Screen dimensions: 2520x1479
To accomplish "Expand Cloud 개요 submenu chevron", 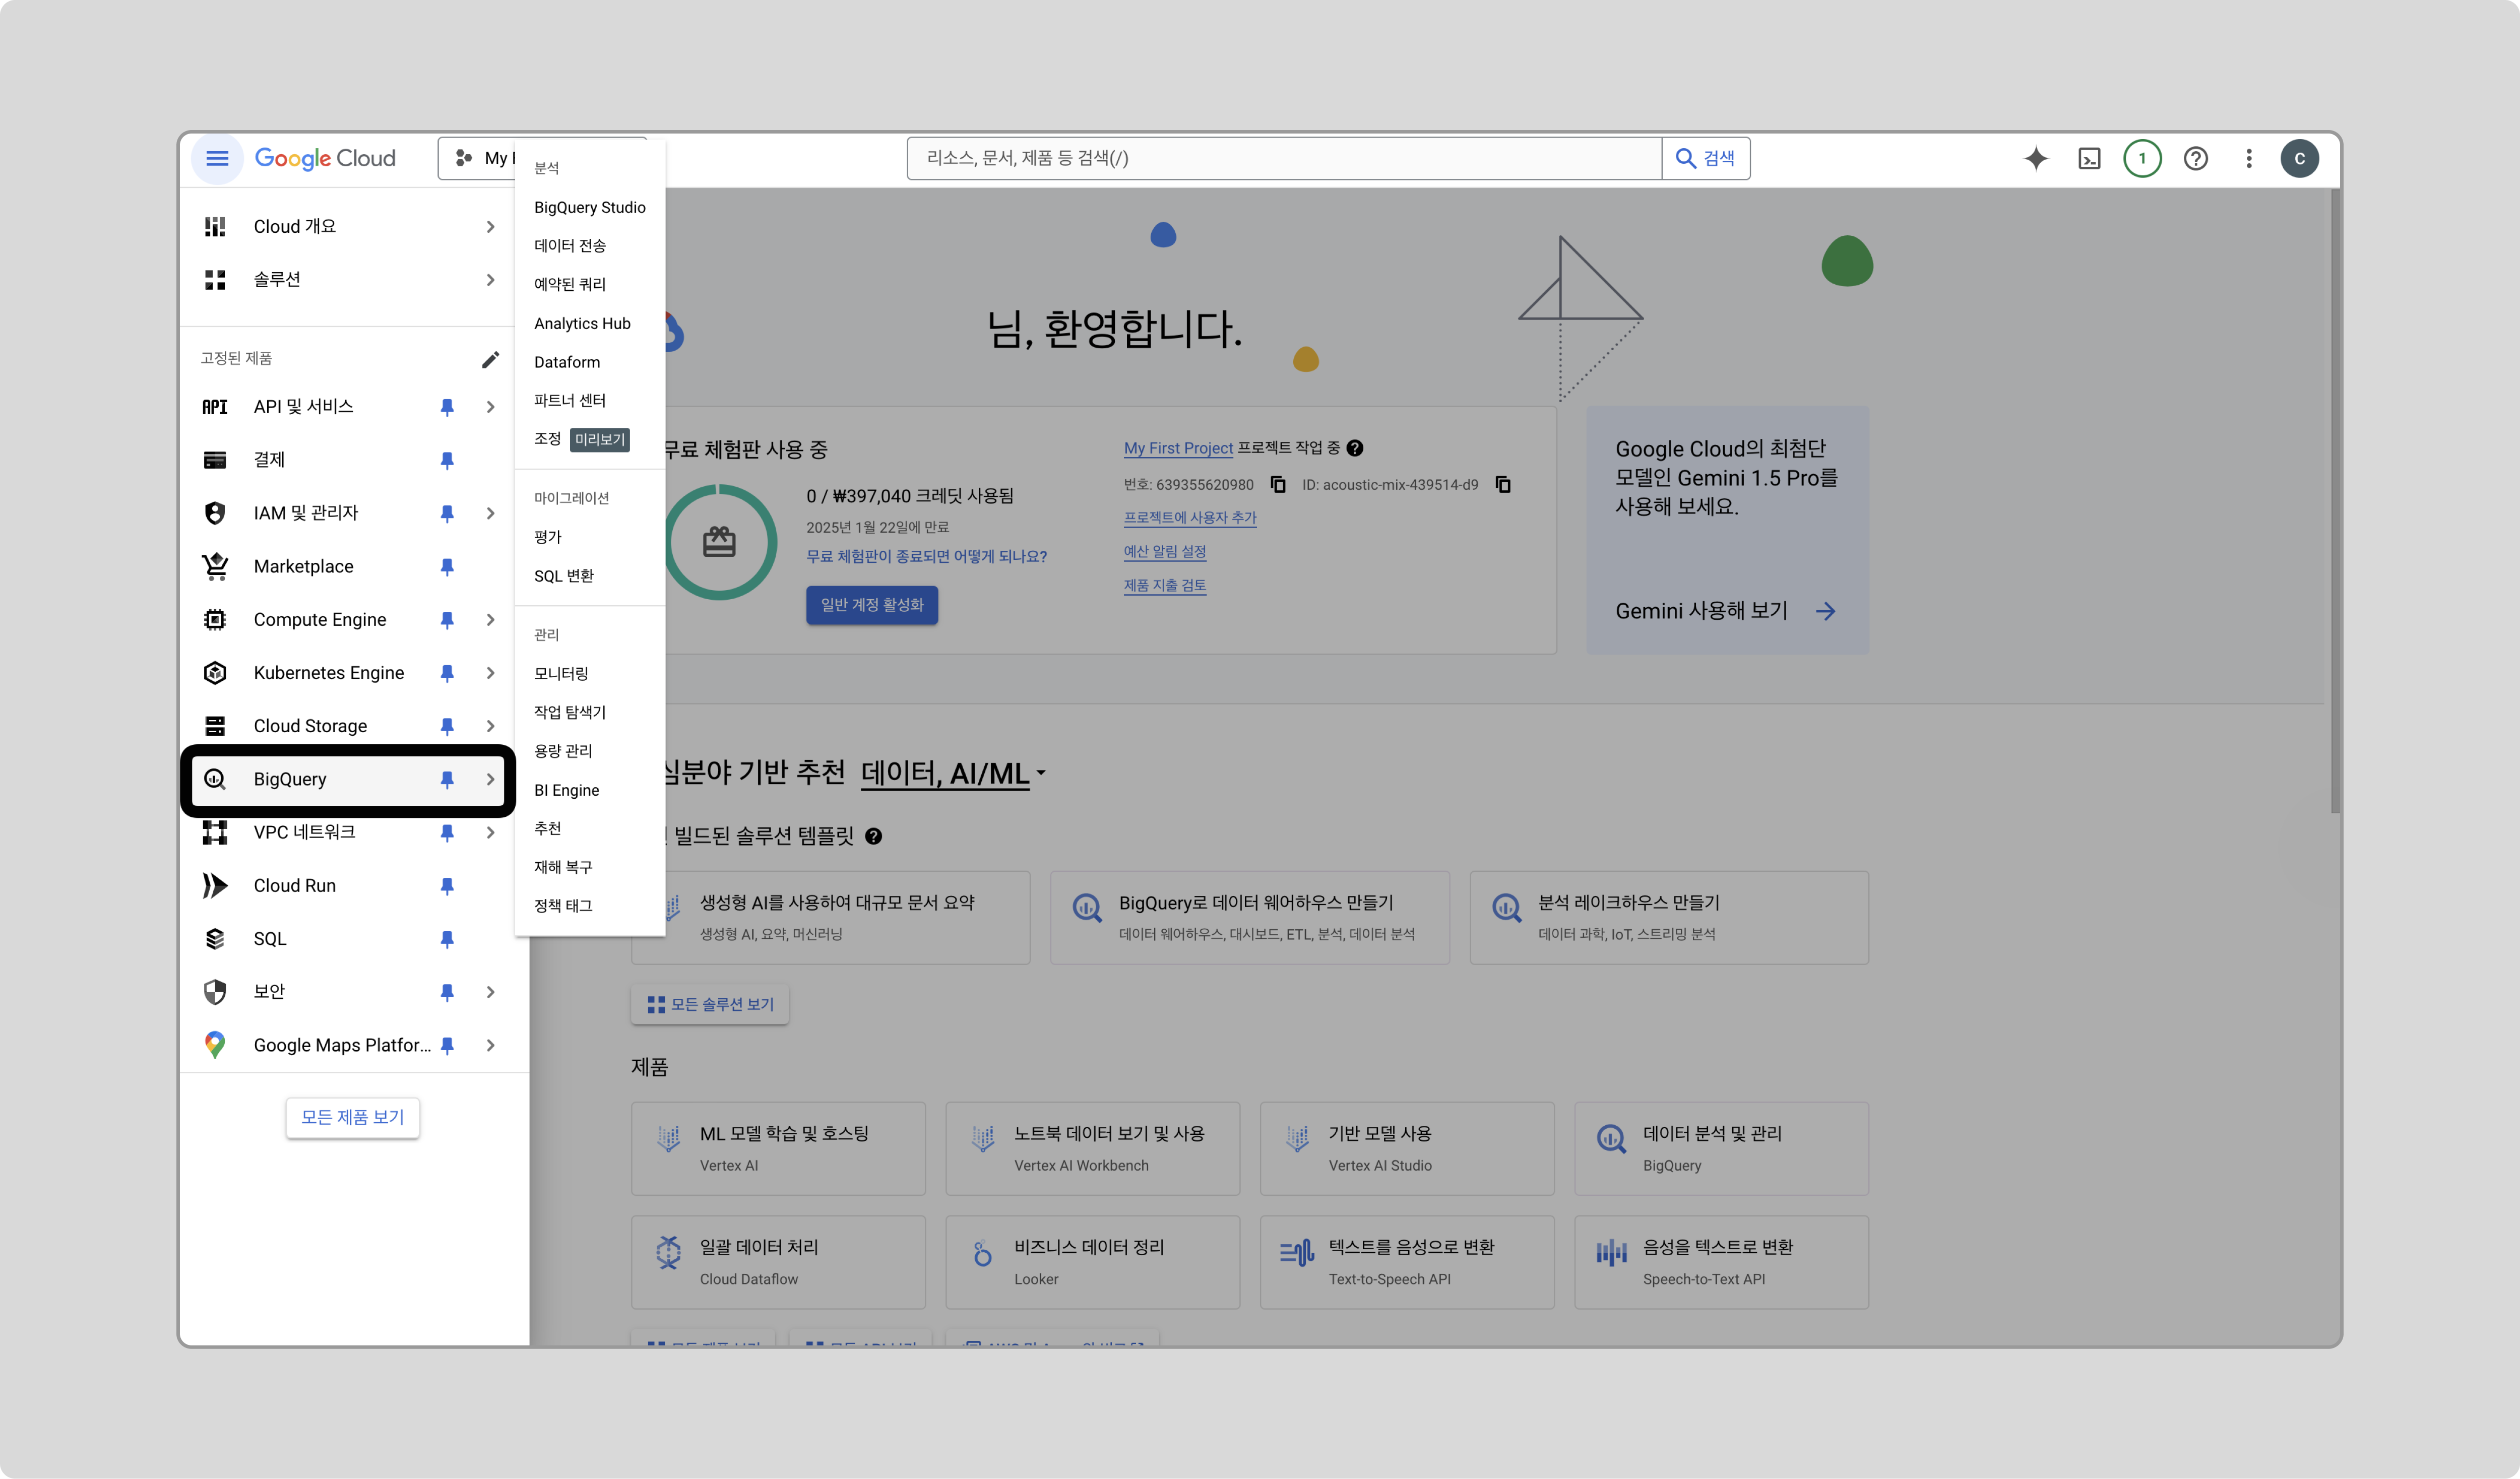I will pyautogui.click(x=490, y=227).
